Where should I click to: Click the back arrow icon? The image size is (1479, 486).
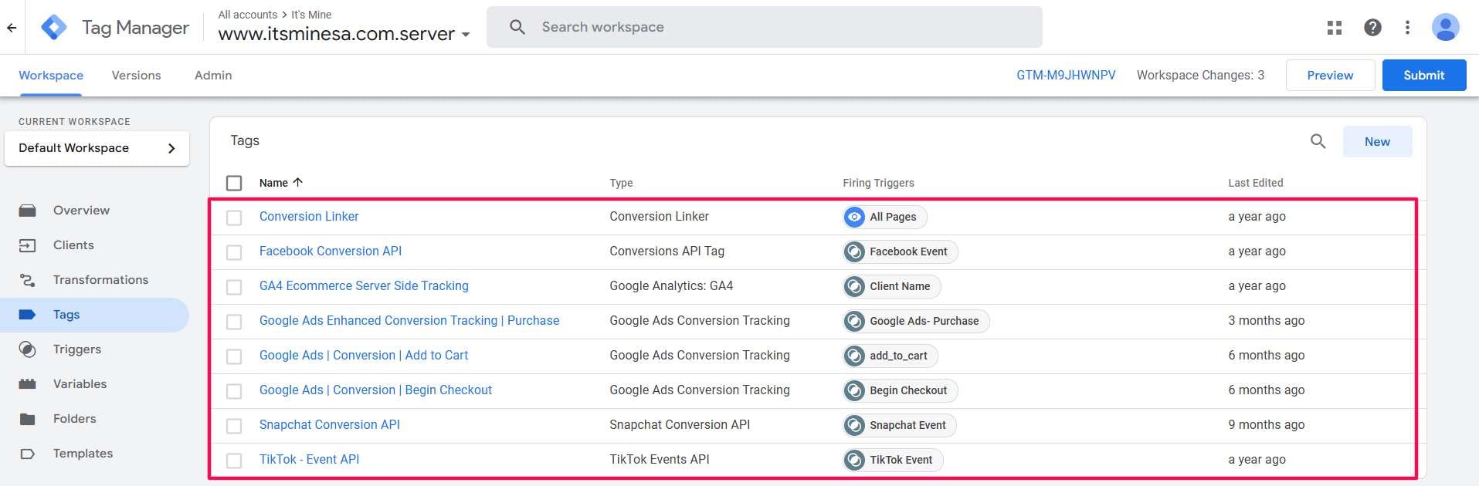coord(12,28)
